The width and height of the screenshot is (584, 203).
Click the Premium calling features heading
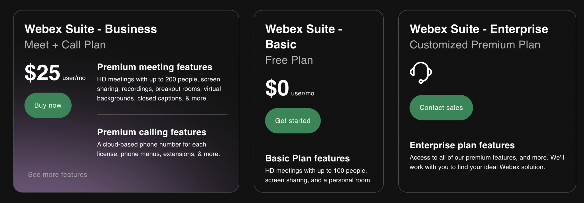151,132
